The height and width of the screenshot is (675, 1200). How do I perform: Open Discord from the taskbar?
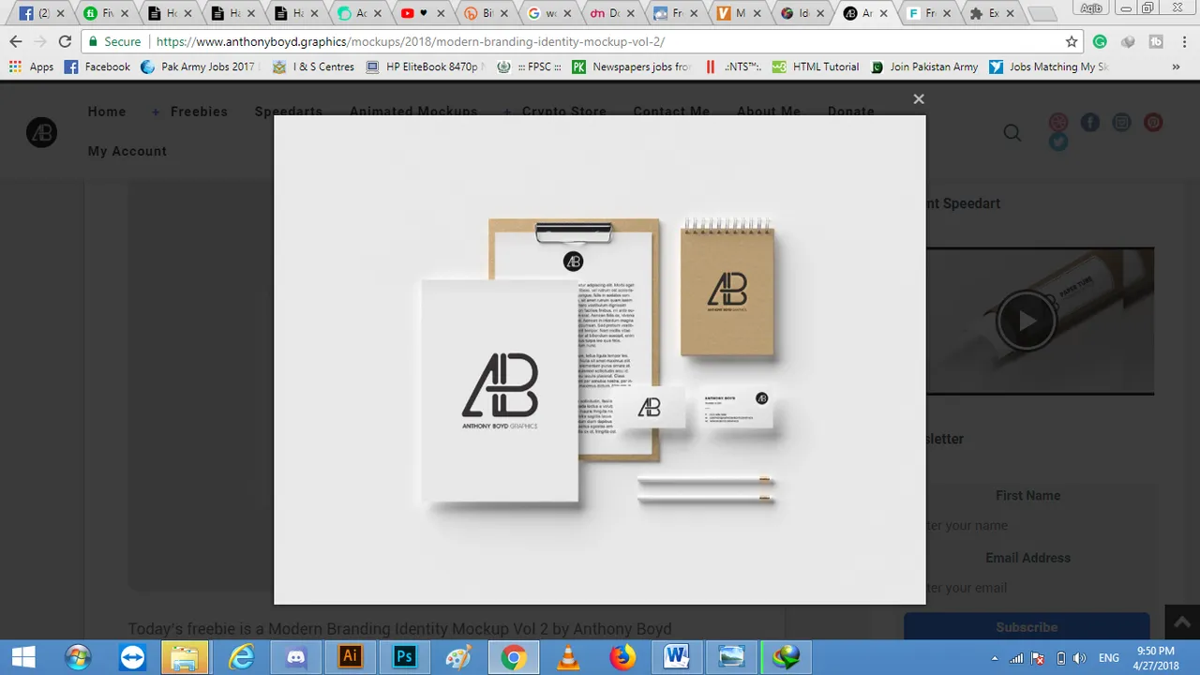click(295, 657)
